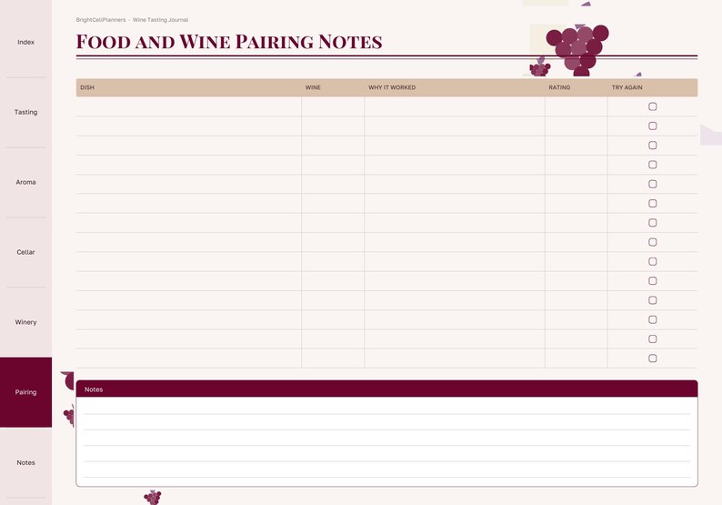Jump to the Notes sidebar tab

[x=25, y=462]
